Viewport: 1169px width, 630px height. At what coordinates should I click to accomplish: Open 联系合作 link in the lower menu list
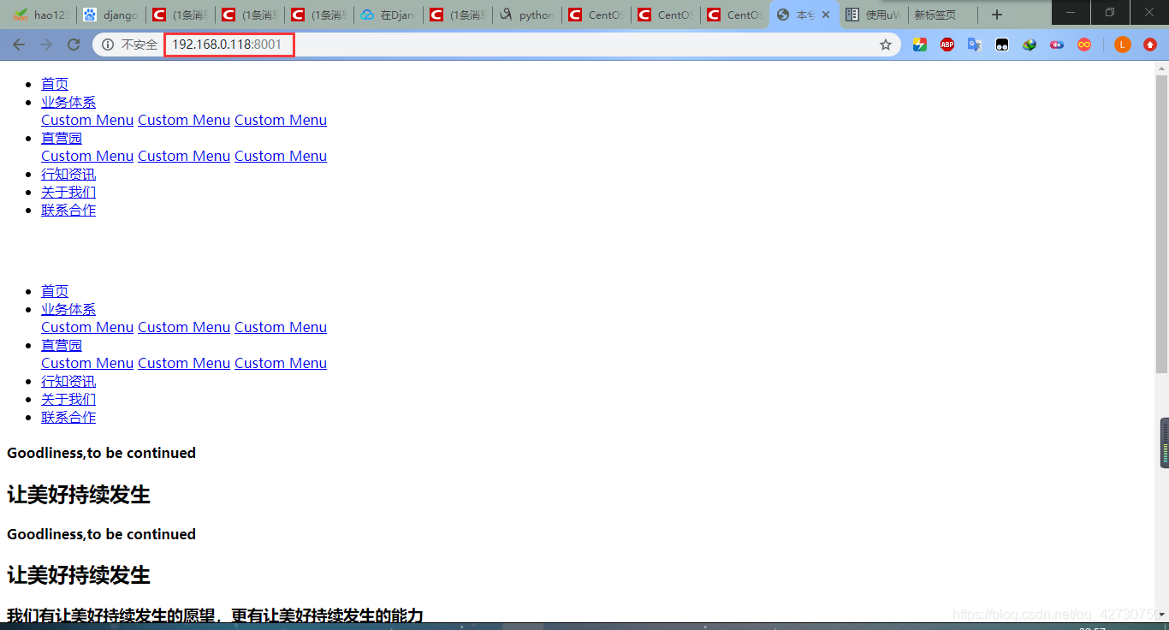pos(68,417)
